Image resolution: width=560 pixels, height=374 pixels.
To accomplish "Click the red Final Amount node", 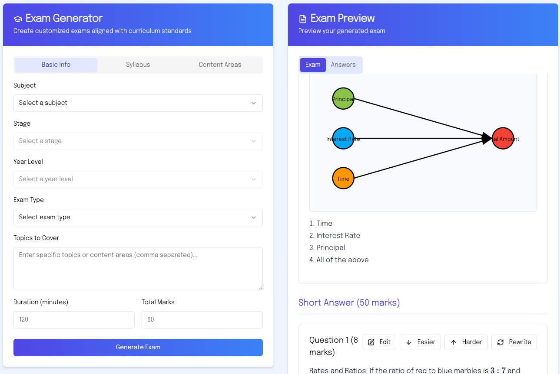I will pos(503,139).
